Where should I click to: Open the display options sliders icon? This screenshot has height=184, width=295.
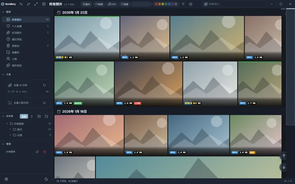click(x=191, y=4)
